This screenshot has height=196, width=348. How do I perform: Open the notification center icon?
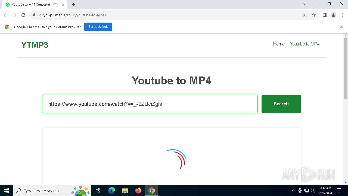point(339,191)
